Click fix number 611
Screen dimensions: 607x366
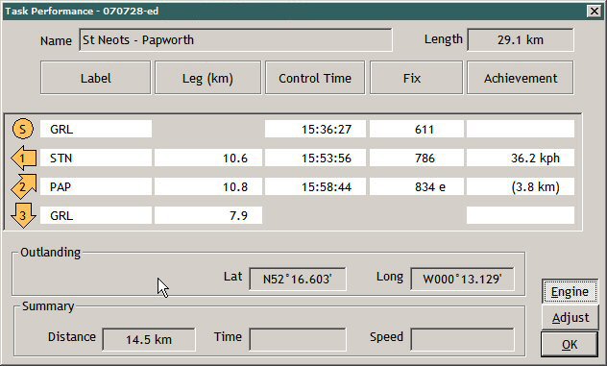tap(417, 129)
